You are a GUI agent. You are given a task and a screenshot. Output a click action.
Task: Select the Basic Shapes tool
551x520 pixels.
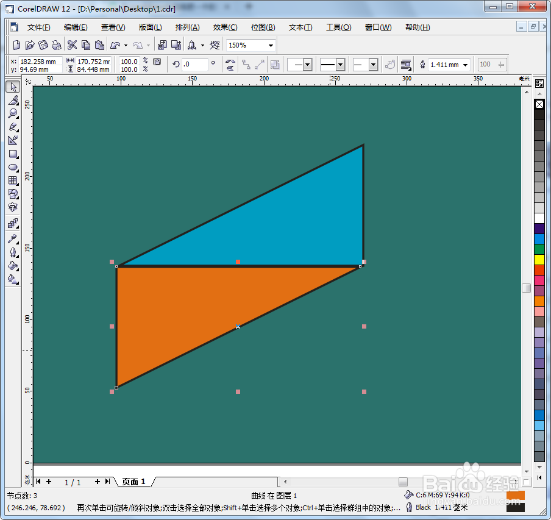(x=13, y=194)
